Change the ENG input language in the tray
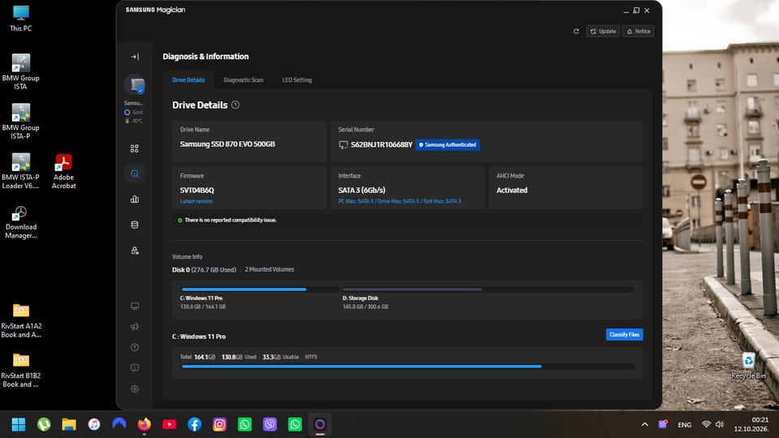Viewport: 779px width, 438px height. coord(685,425)
